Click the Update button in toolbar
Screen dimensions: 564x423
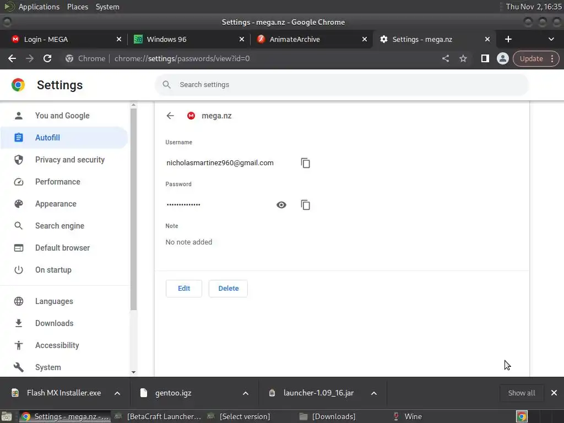pos(531,58)
